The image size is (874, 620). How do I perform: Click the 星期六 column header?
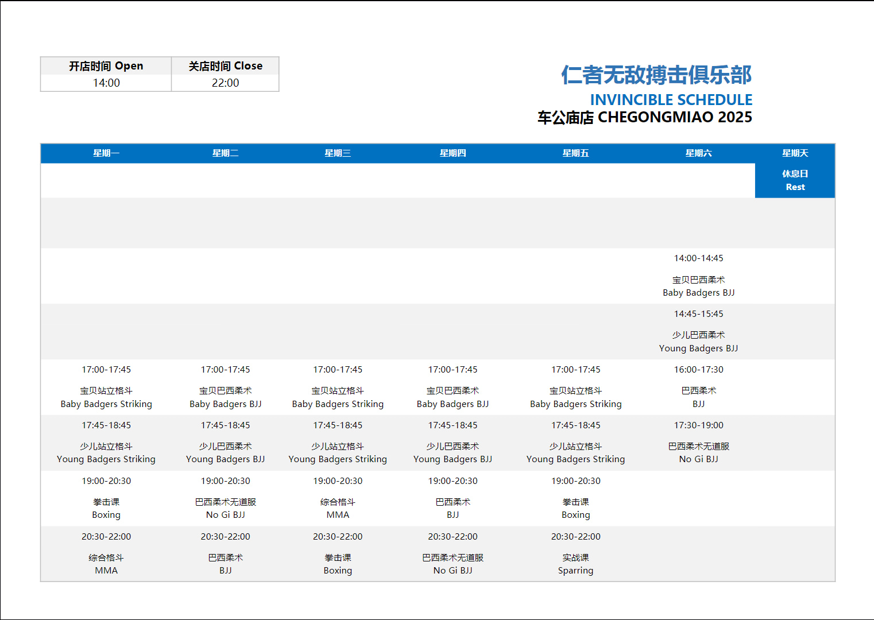[x=698, y=153]
